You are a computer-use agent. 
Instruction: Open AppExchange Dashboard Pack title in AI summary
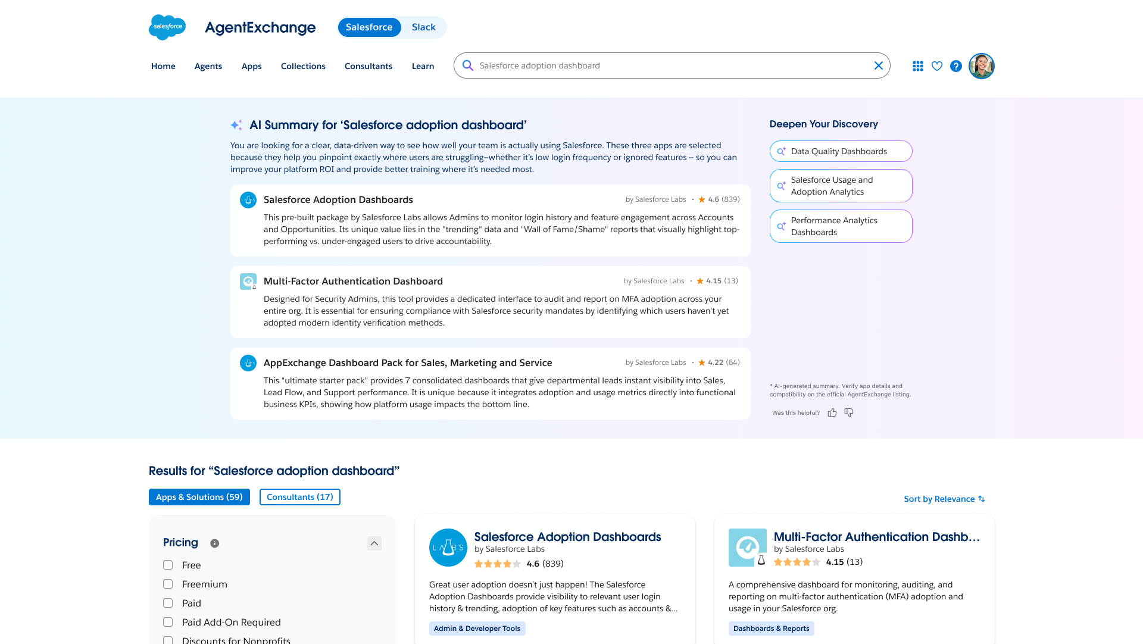(x=408, y=363)
